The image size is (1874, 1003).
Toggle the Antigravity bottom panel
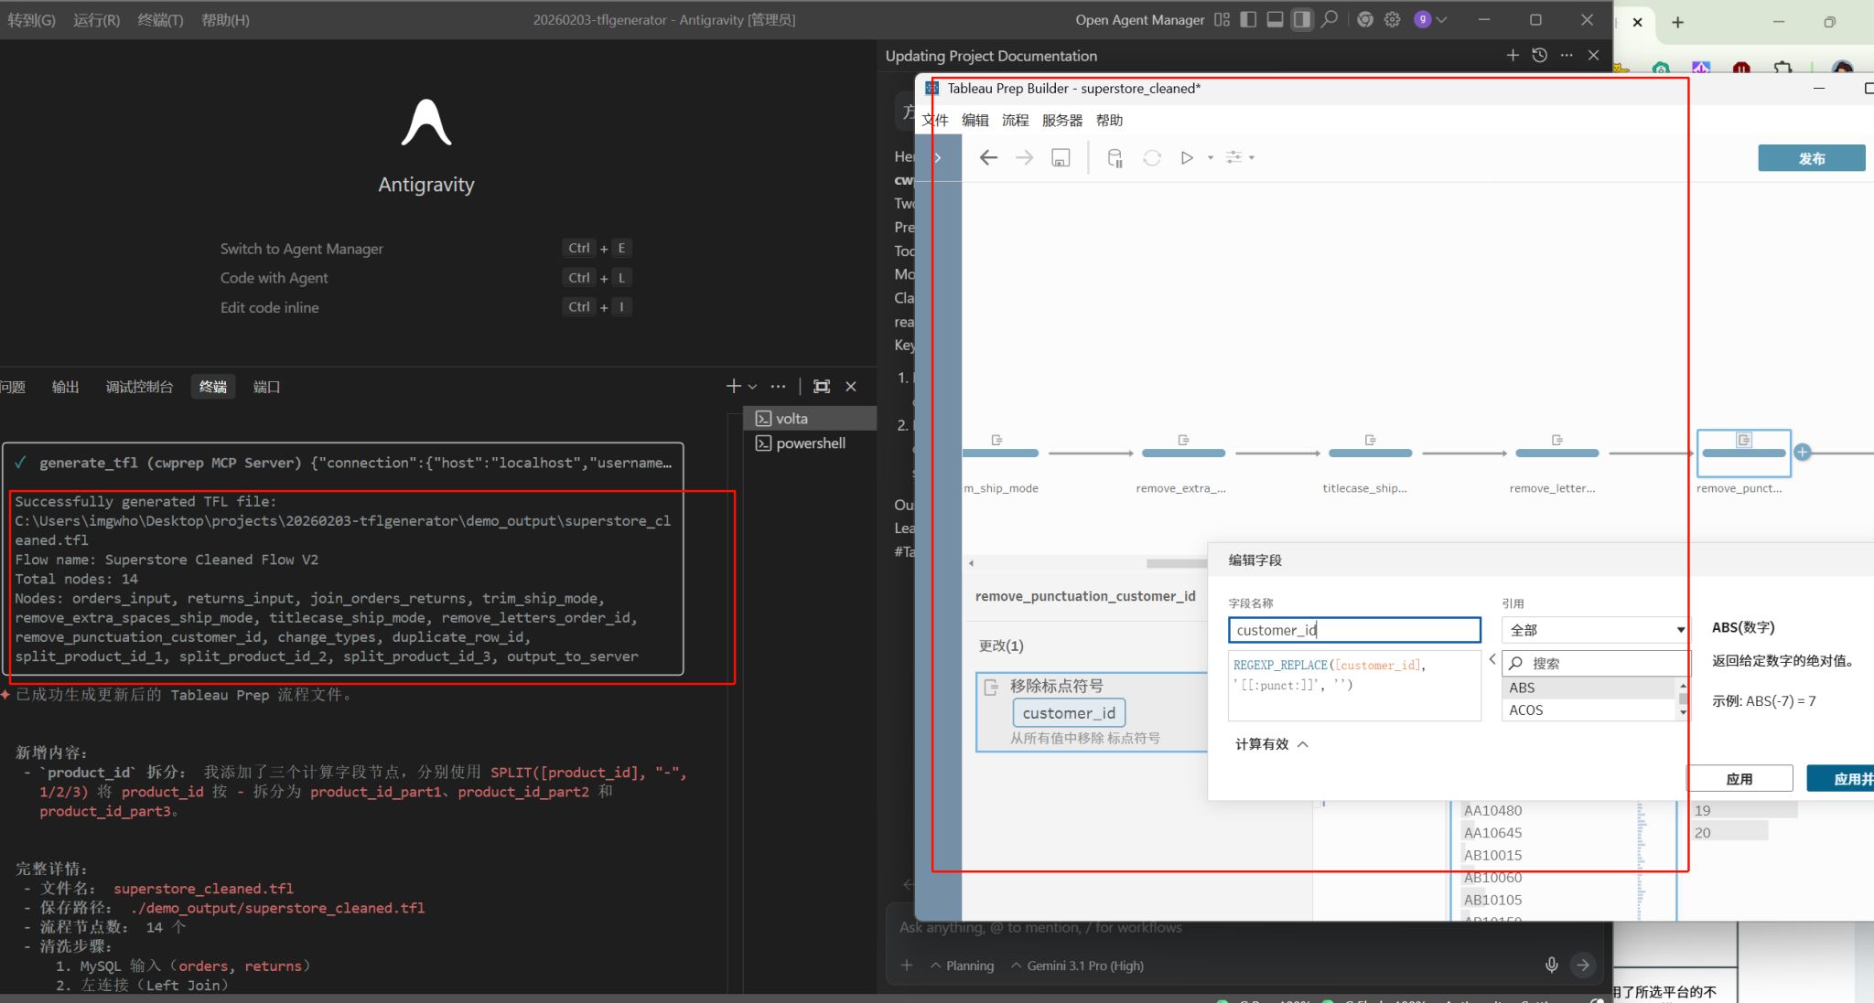click(x=1275, y=19)
